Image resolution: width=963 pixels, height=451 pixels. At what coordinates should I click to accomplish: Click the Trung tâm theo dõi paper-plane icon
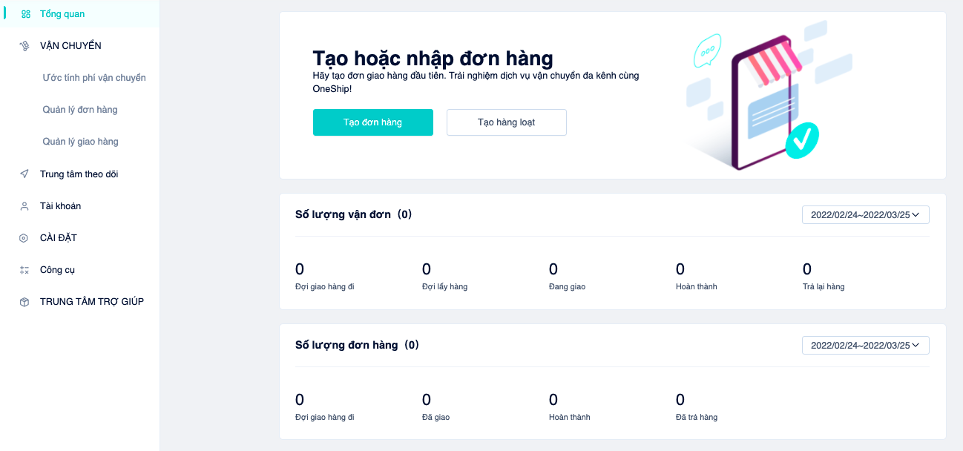(x=24, y=174)
